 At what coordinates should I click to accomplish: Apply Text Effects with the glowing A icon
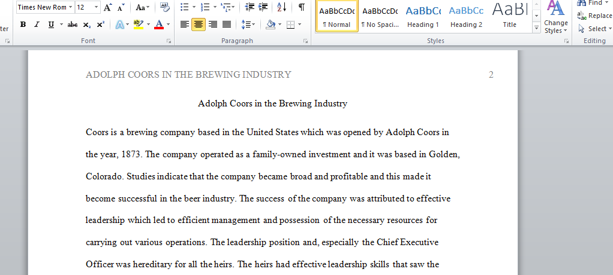(x=119, y=25)
